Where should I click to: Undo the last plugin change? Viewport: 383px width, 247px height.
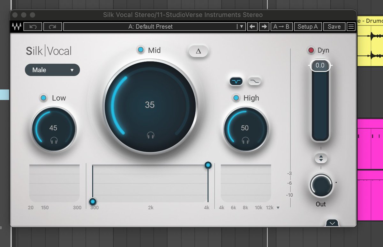[x=33, y=26]
